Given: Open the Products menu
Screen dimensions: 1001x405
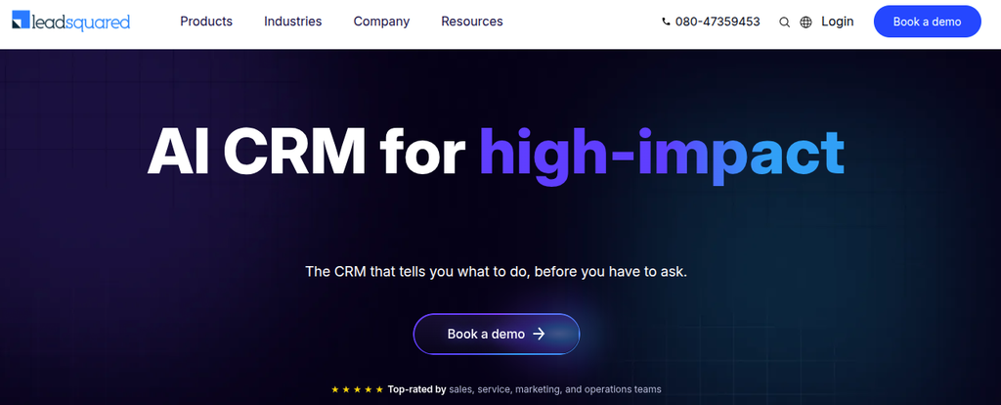Looking at the screenshot, I should (x=206, y=22).
